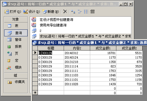The height and width of the screenshot is (101, 147).
Task: Delete selected object using X icon
Action: click(65, 12)
